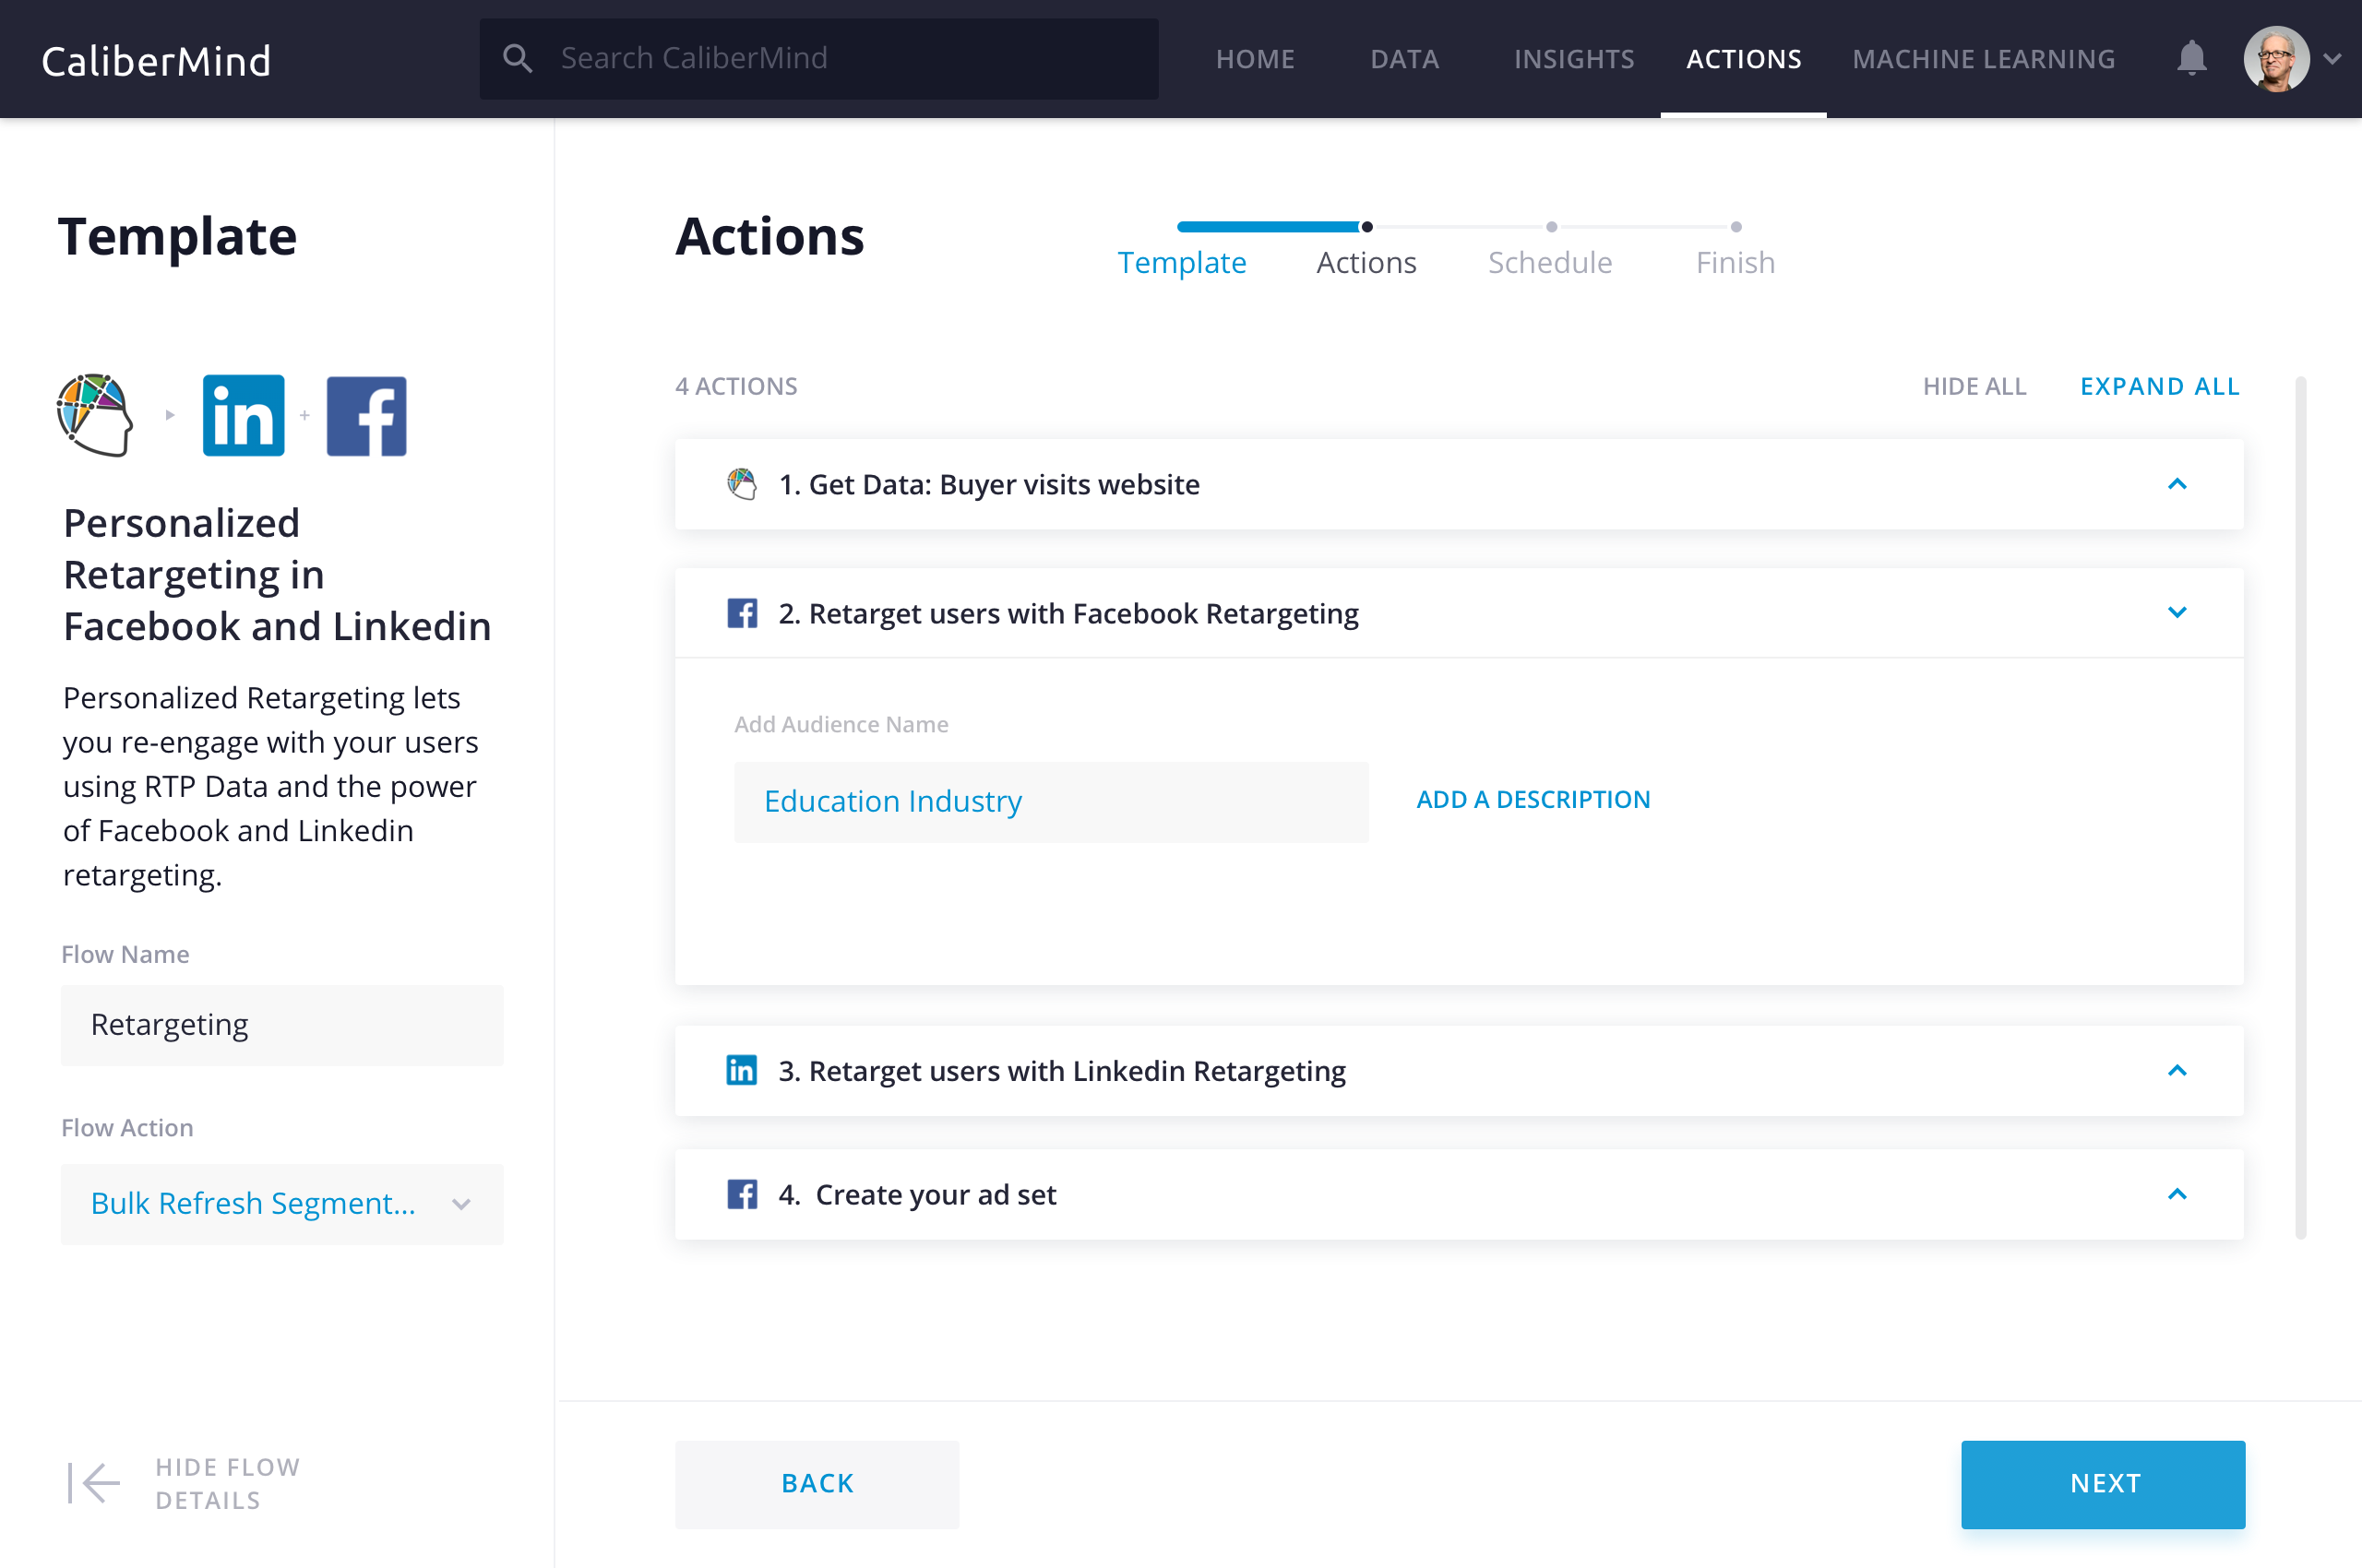The image size is (2362, 1568).
Task: Jump to the Schedule step in progress bar
Action: click(1550, 261)
